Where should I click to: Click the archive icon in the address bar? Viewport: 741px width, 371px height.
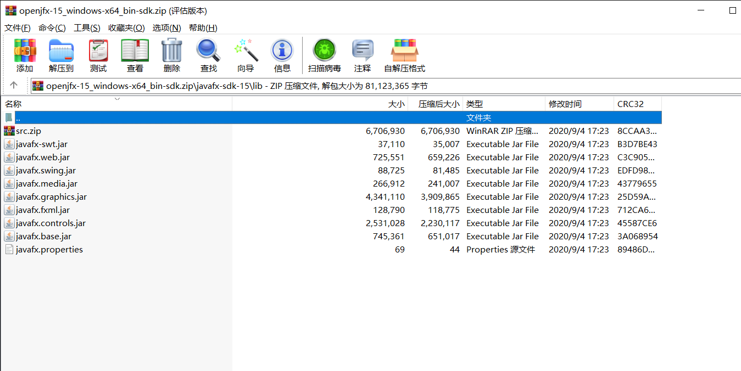pyautogui.click(x=38, y=86)
